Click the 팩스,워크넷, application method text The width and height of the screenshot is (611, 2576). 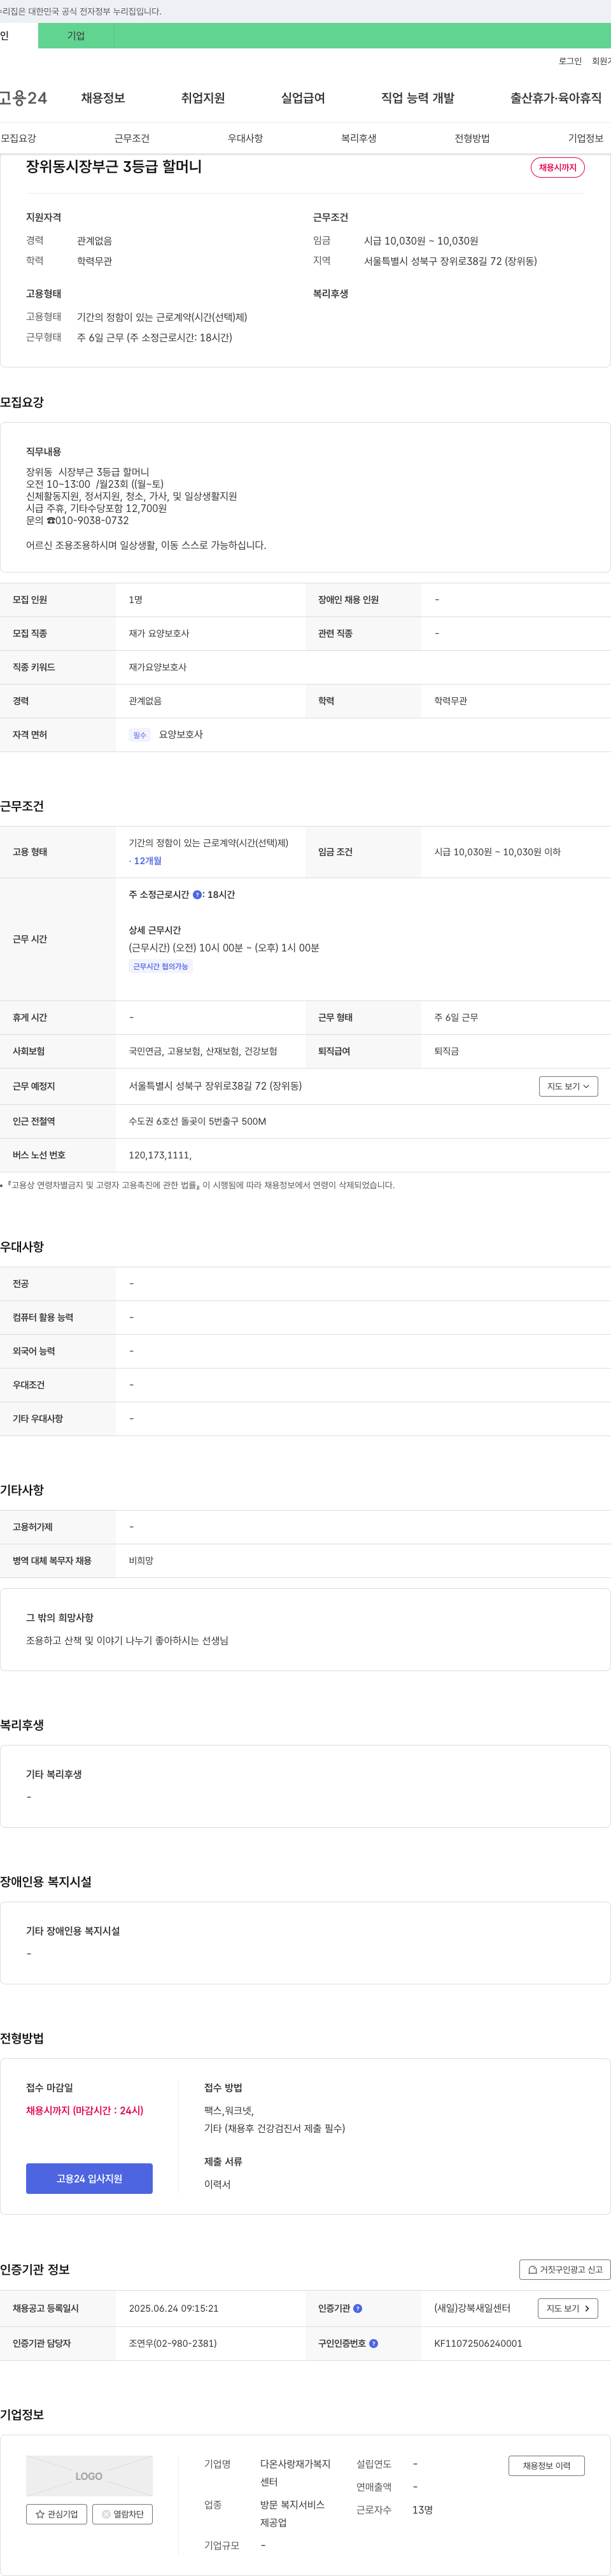229,2110
